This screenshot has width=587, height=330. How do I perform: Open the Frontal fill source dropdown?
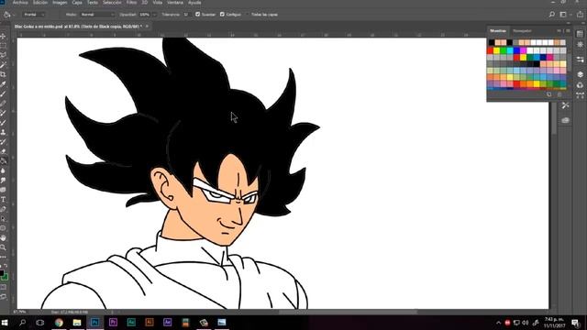pos(34,15)
